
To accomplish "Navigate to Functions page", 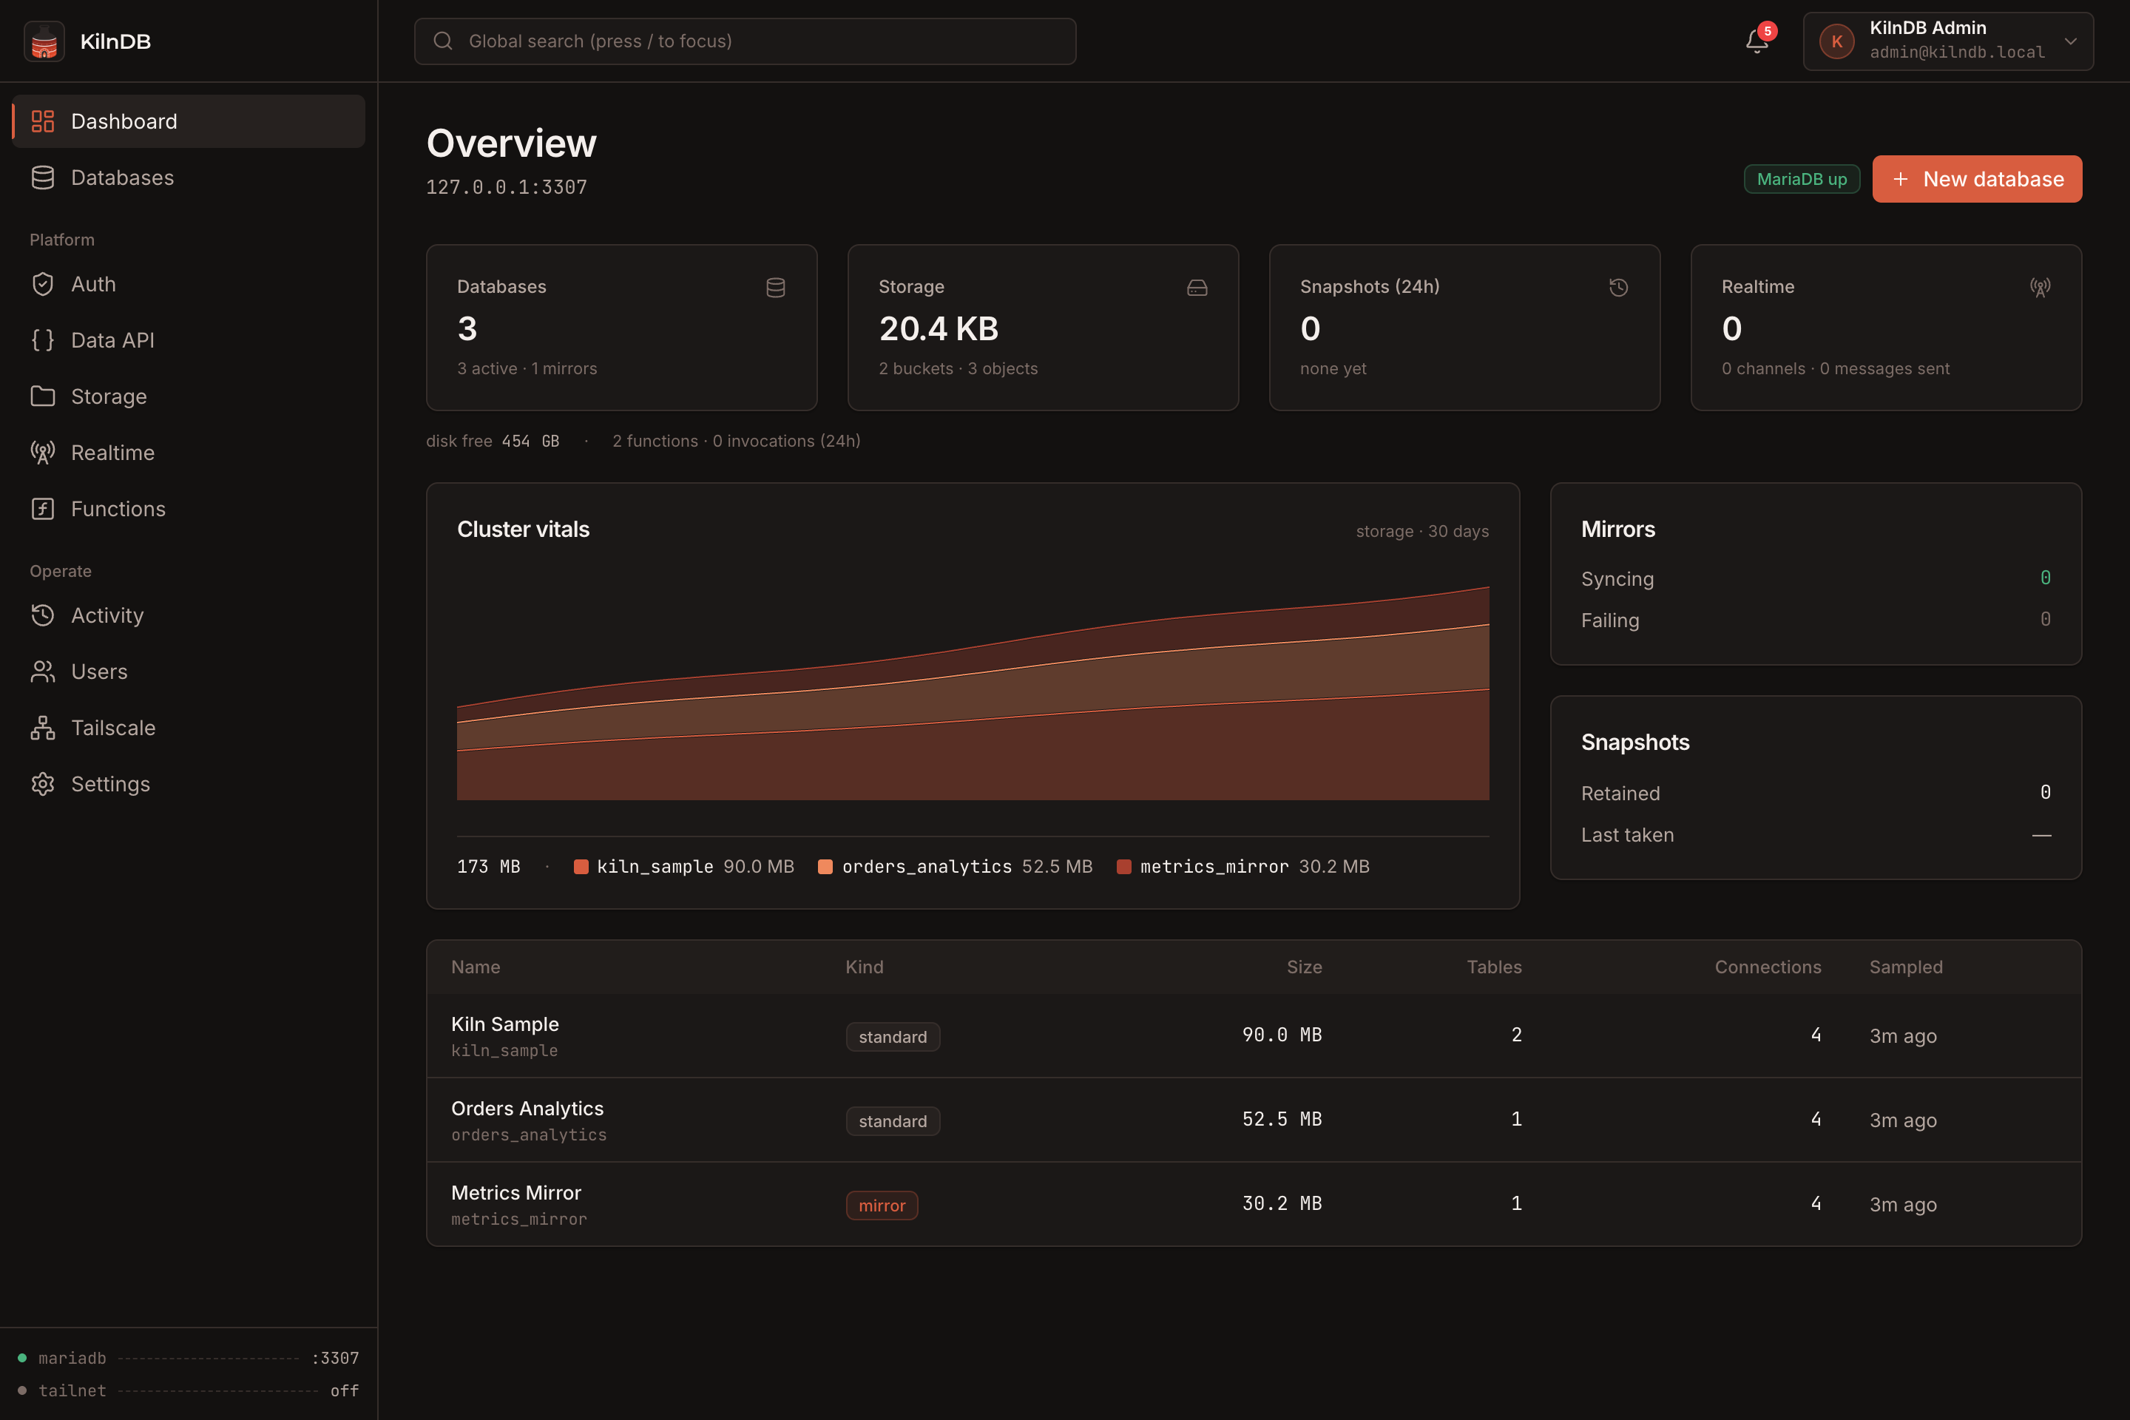I will click(x=189, y=509).
